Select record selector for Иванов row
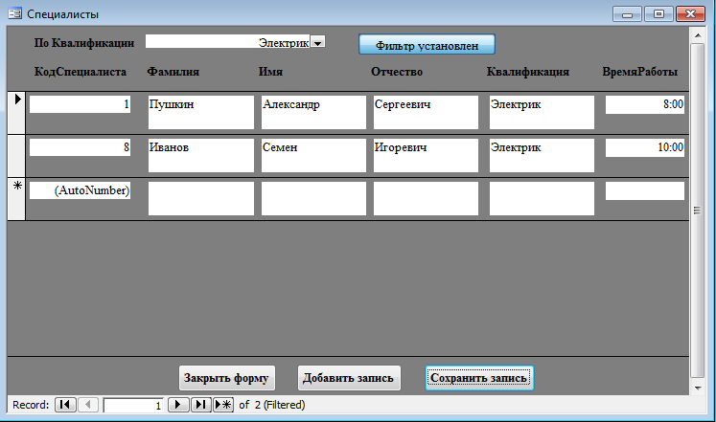The width and height of the screenshot is (716, 422). pos(16,156)
